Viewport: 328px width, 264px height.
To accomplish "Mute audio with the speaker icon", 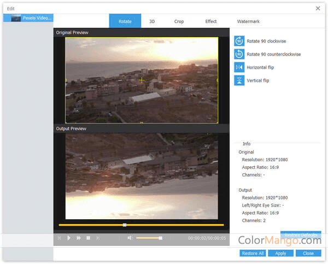I will point(130,238).
